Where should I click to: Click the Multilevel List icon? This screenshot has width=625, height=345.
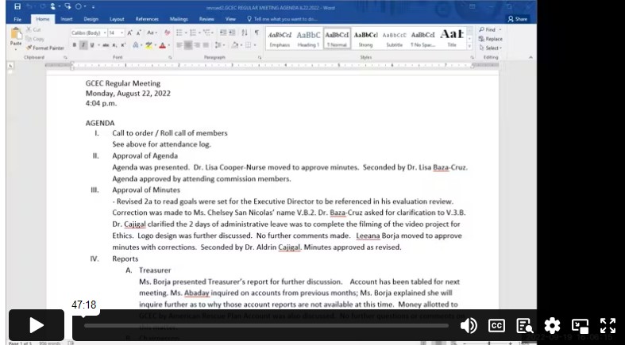(x=207, y=33)
